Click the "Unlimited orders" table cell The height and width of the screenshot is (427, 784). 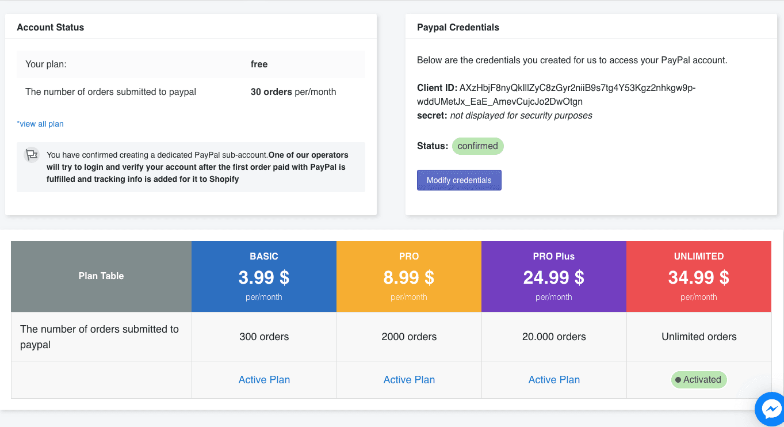click(699, 337)
